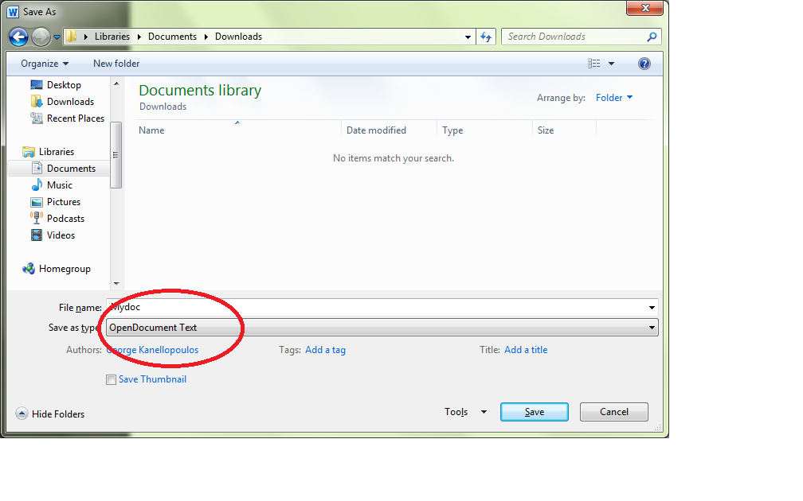Image resolution: width=803 pixels, height=501 pixels.
Task: Select Downloads in the address breadcrumb
Action: tap(238, 37)
